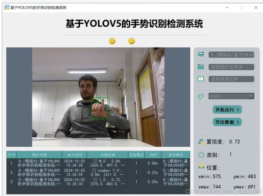Click the 'I_0' 0.72 result cell
This screenshot has height=196, width=263.
point(108,182)
